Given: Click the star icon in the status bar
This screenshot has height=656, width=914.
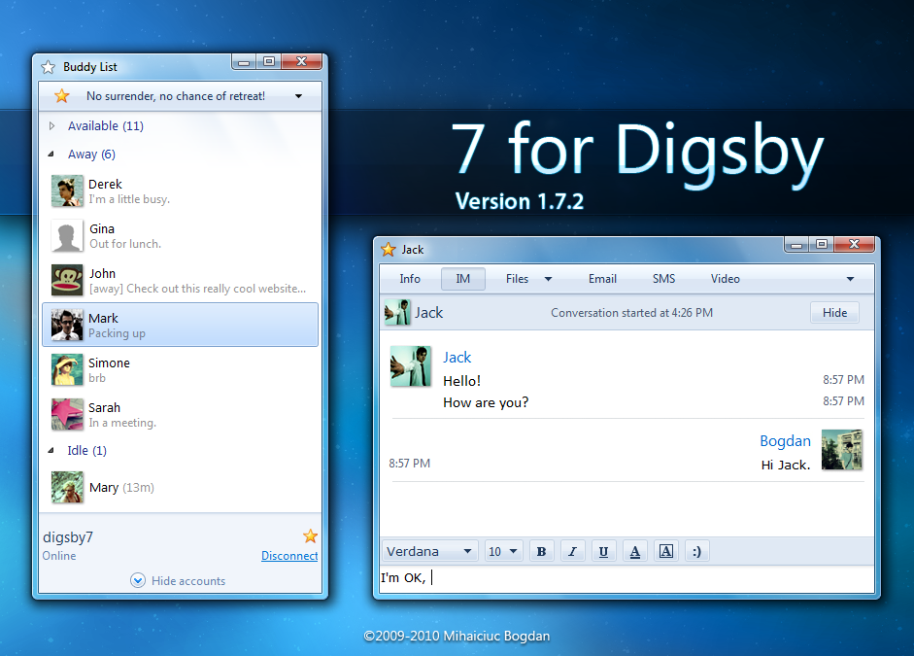Looking at the screenshot, I should [x=62, y=95].
